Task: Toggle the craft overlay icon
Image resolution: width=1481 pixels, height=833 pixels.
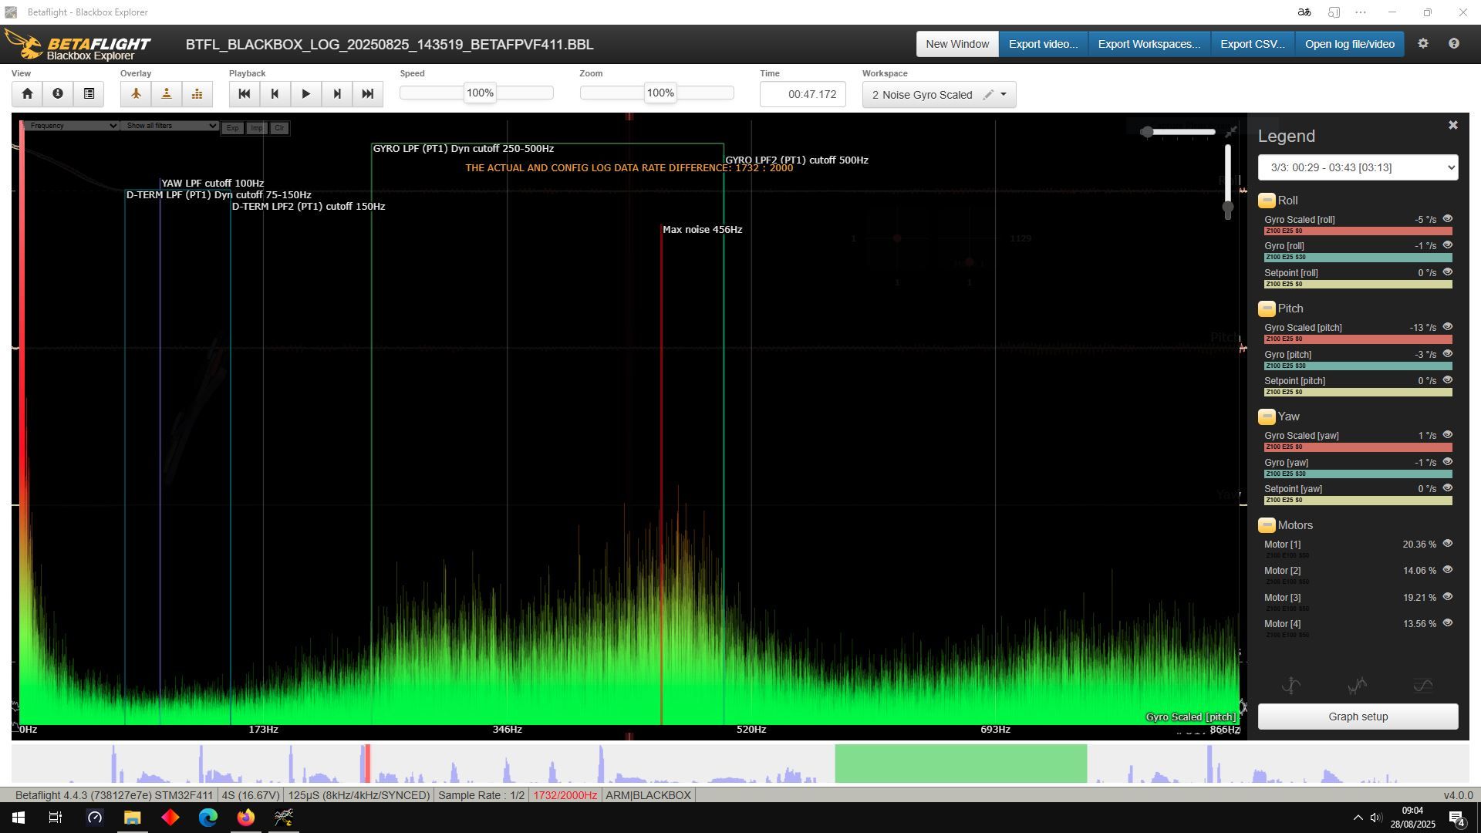Action: [x=136, y=94]
